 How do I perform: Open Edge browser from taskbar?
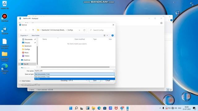[99, 108]
